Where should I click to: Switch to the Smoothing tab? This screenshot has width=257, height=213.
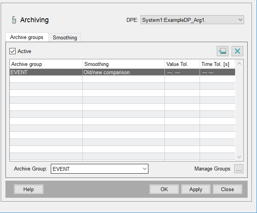pyautogui.click(x=65, y=37)
